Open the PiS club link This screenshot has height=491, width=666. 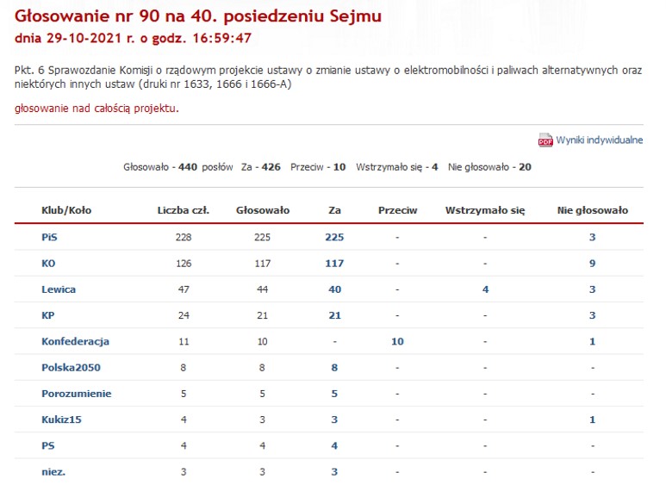point(49,238)
